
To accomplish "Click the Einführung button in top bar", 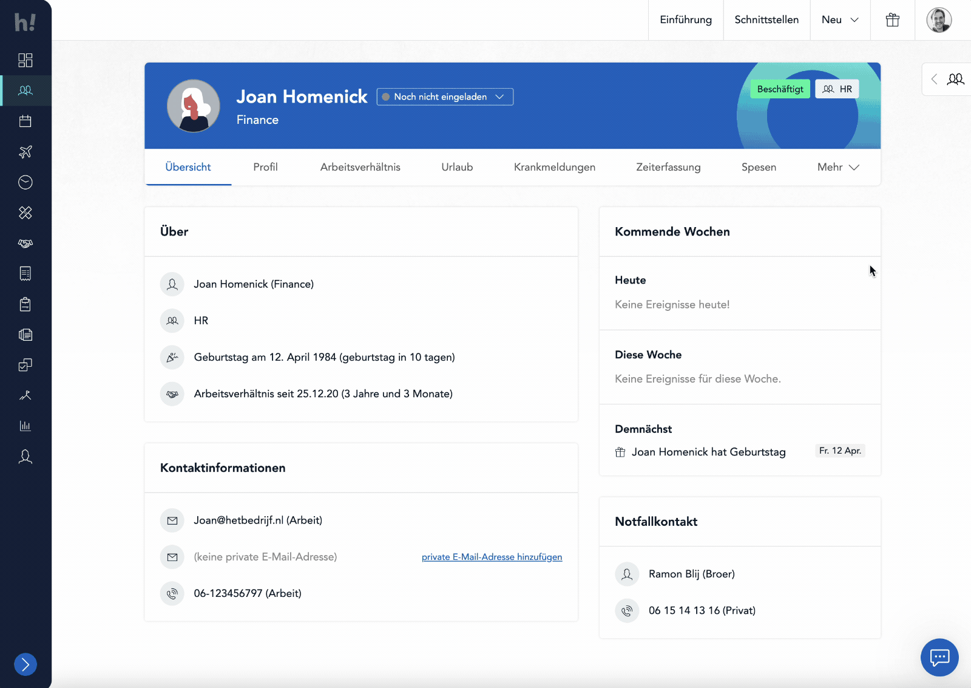I will [x=686, y=20].
